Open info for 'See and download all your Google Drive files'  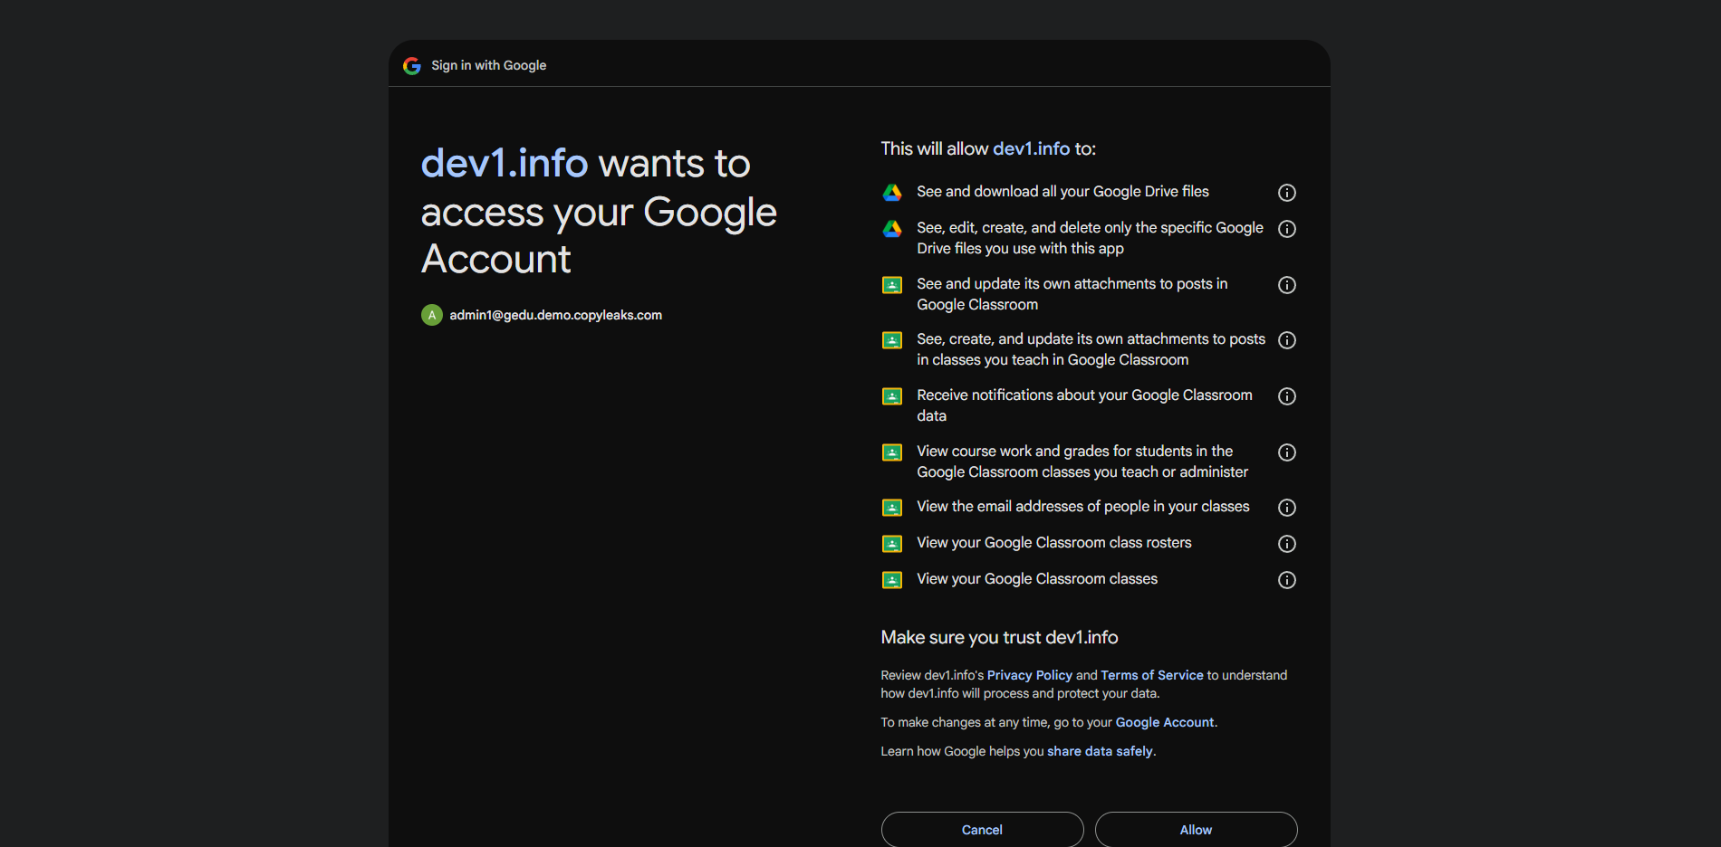tap(1286, 193)
